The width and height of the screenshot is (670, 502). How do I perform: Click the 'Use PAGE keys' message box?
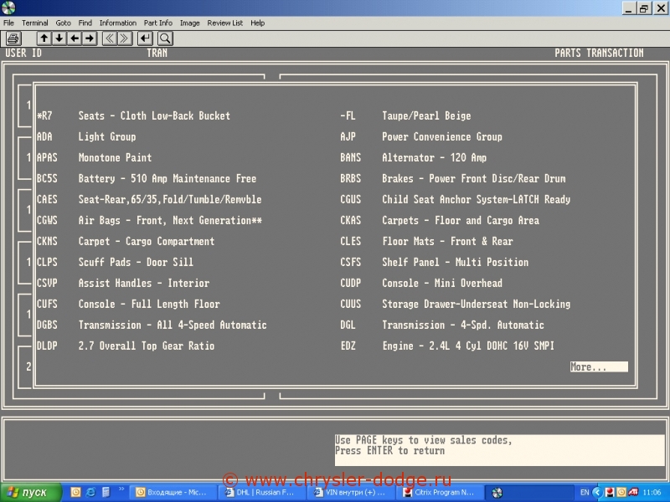499,450
